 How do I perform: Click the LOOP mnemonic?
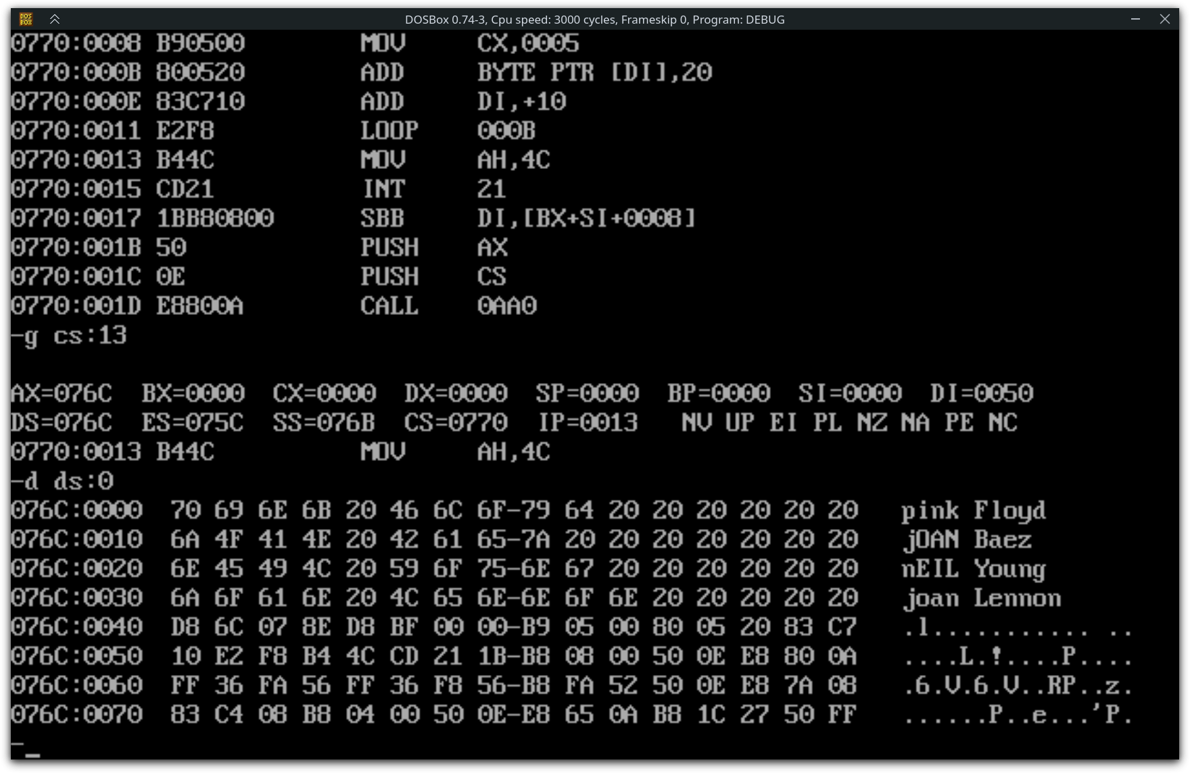pyautogui.click(x=389, y=130)
